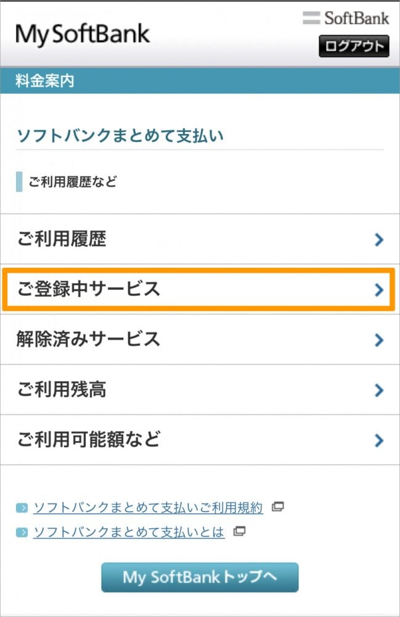The image size is (400, 617).
Task: Click the chevron on the ご利用履歴 row
Action: [379, 240]
